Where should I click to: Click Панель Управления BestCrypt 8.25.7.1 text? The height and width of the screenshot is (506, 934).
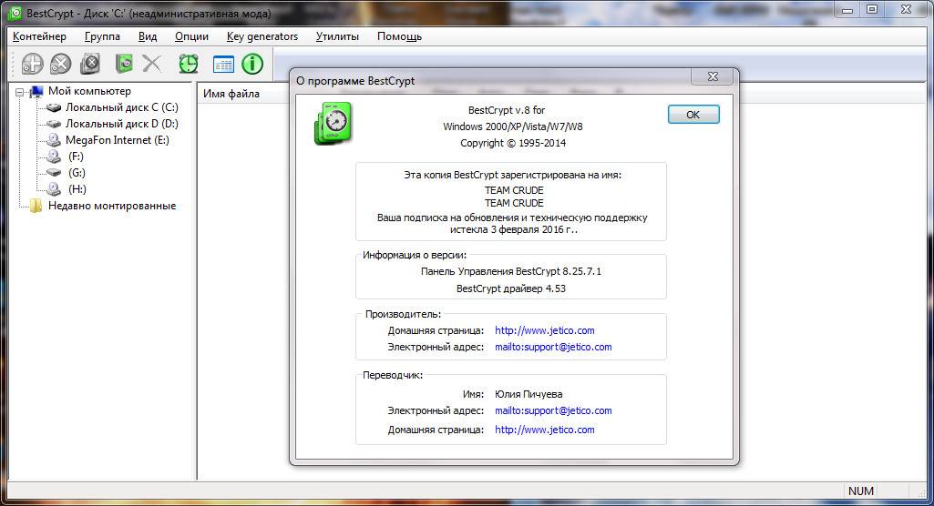click(x=511, y=271)
